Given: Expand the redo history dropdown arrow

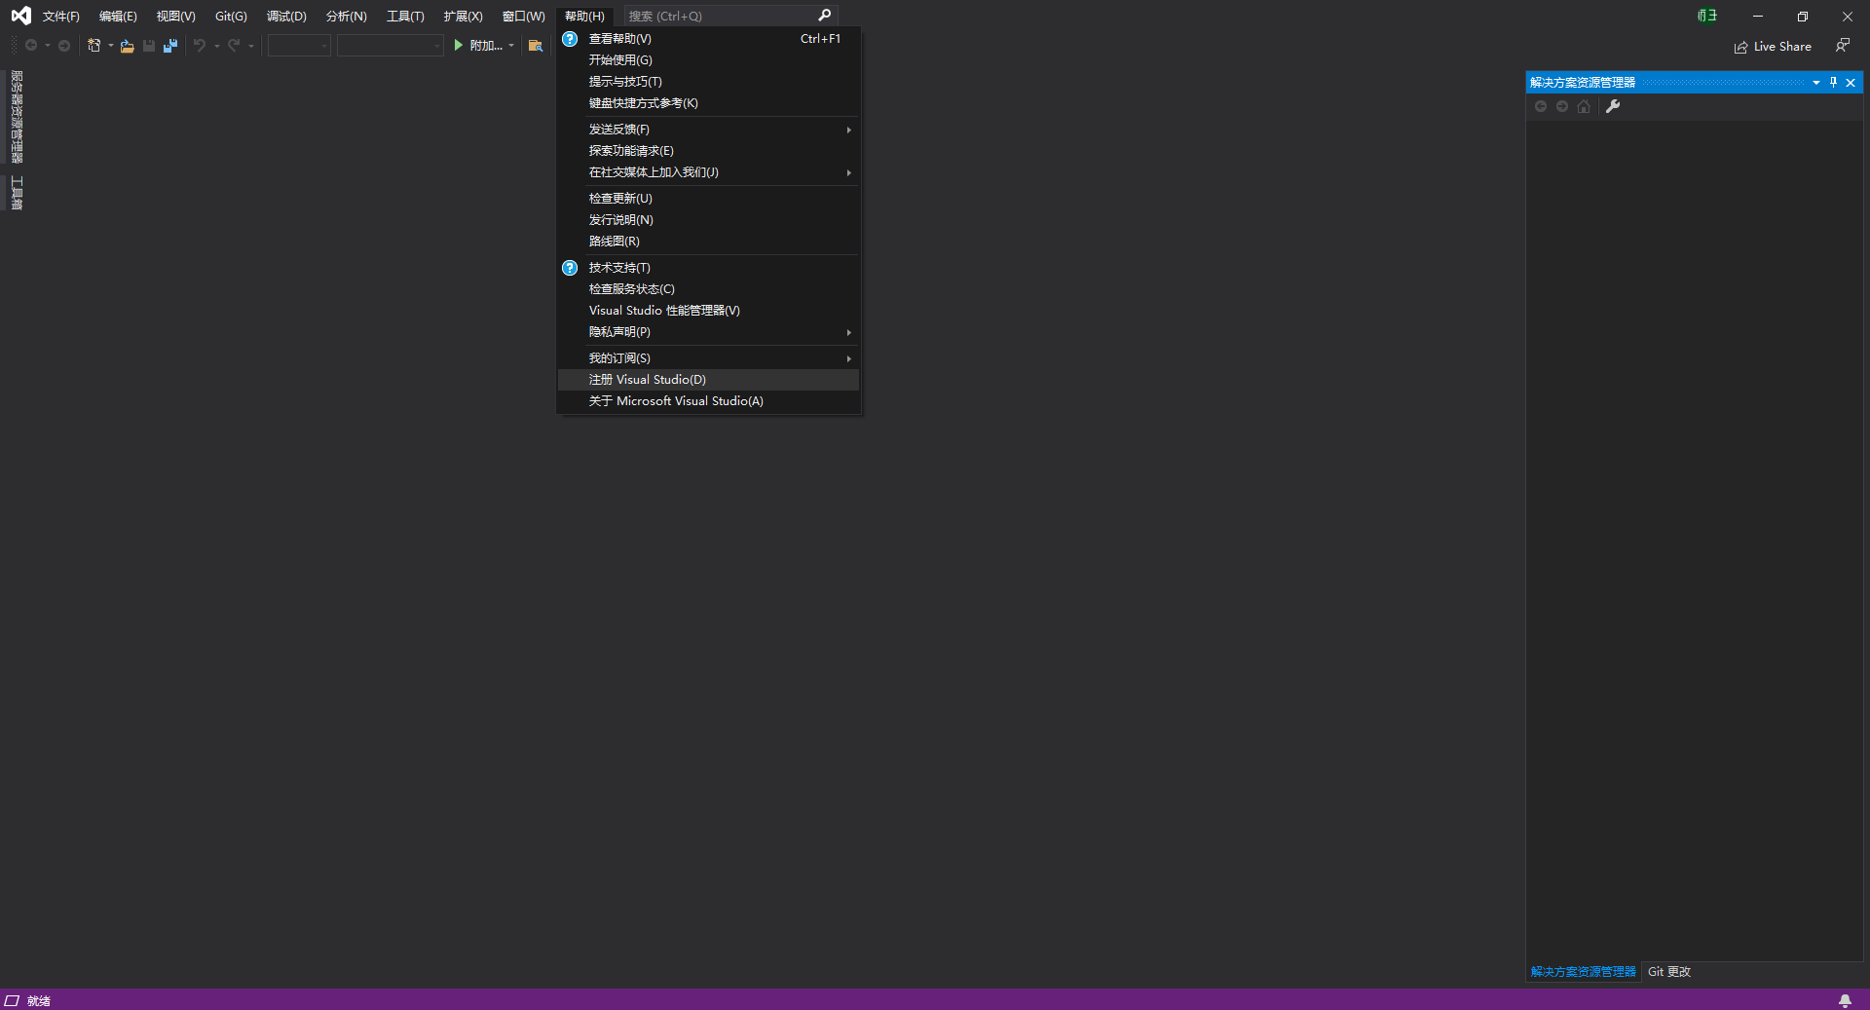Looking at the screenshot, I should click(x=251, y=46).
